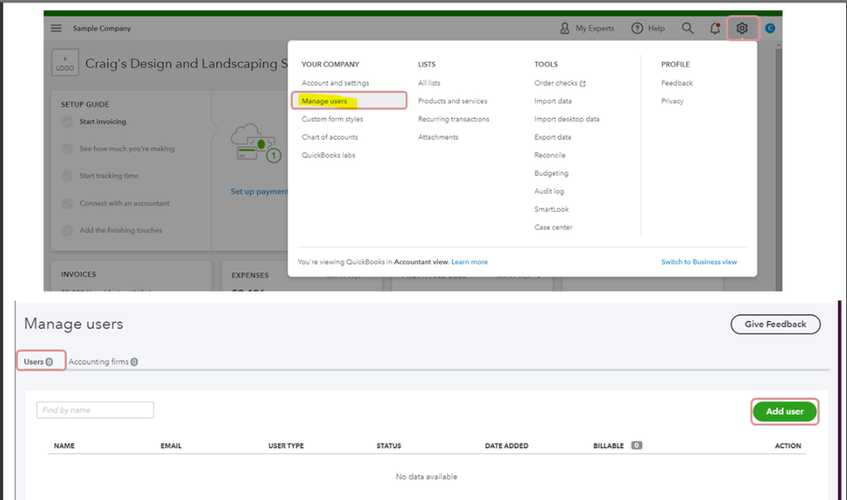Open All lists
Screen dimensions: 847x500
pos(429,83)
